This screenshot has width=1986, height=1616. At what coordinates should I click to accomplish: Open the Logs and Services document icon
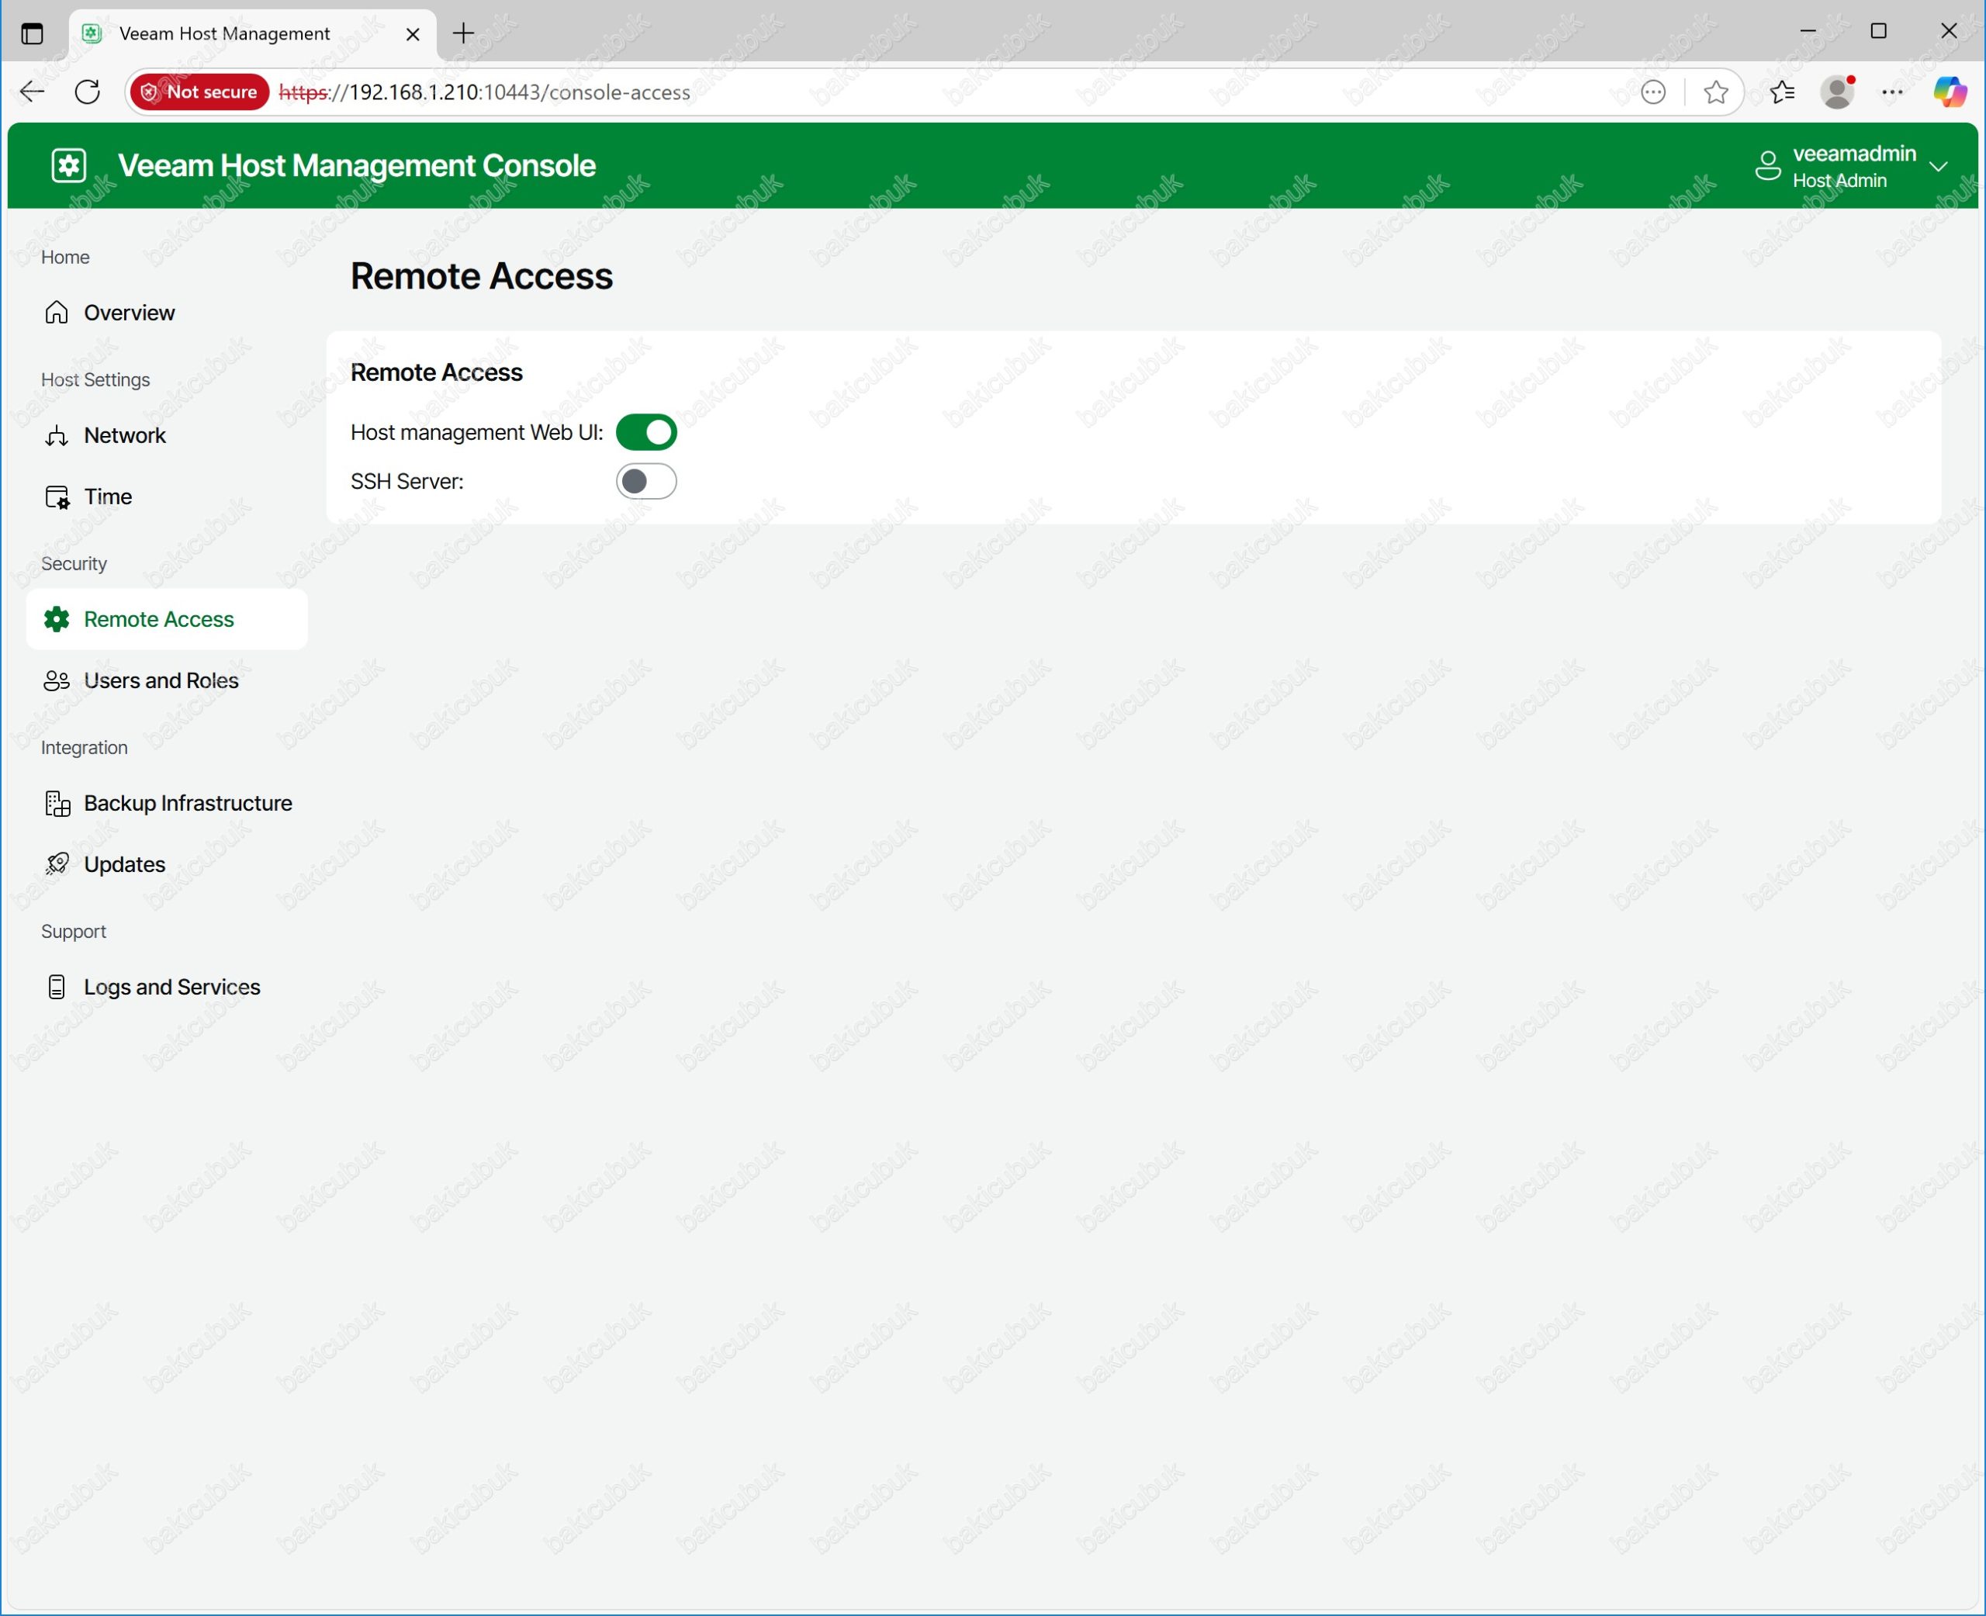(x=57, y=988)
